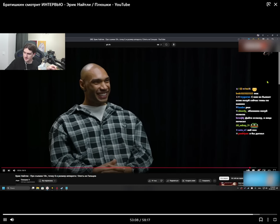Click the 53:08 / 58:17 time display
The height and width of the screenshot is (224, 280).
(140, 220)
